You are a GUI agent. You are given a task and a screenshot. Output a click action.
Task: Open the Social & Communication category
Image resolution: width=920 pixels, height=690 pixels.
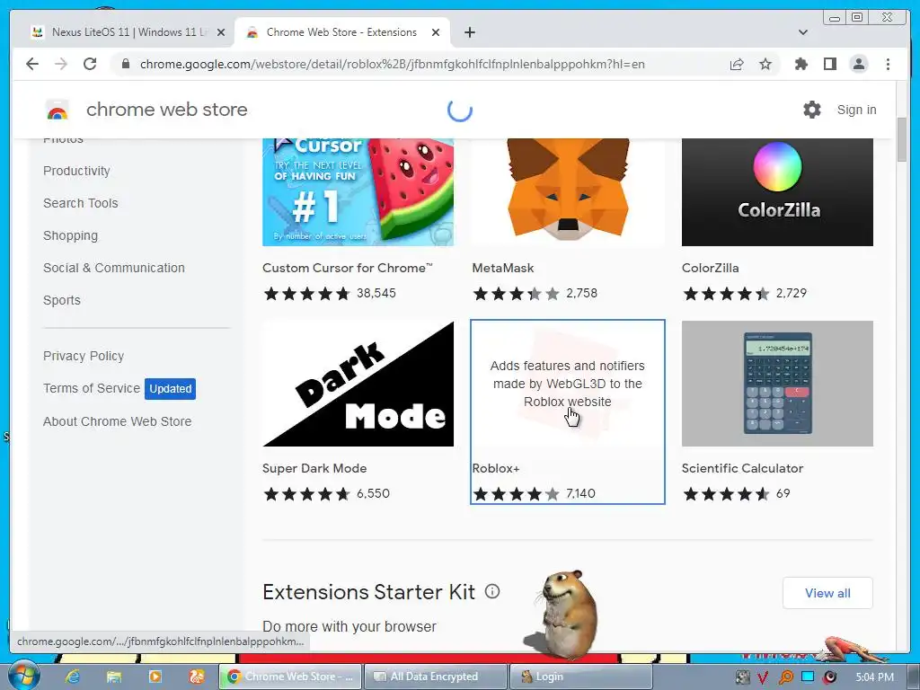click(114, 268)
